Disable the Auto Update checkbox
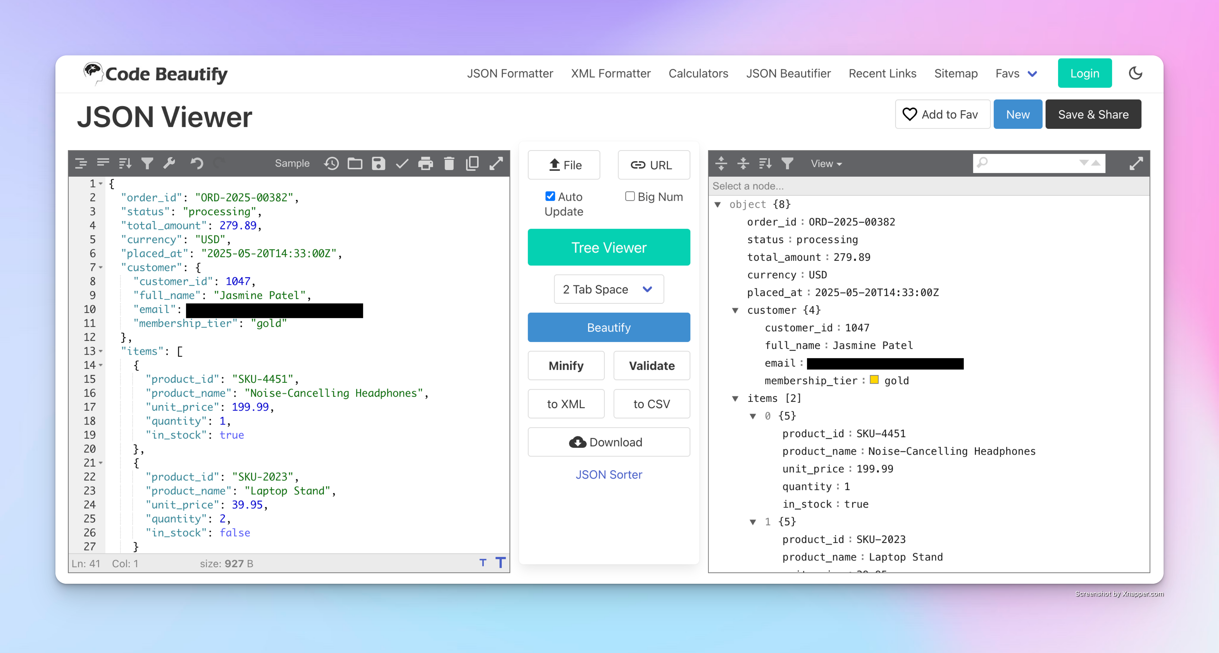Image resolution: width=1219 pixels, height=653 pixels. pos(550,196)
